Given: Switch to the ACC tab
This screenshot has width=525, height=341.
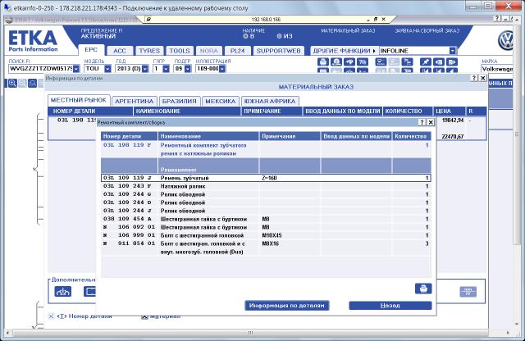Looking at the screenshot, I should (x=120, y=51).
